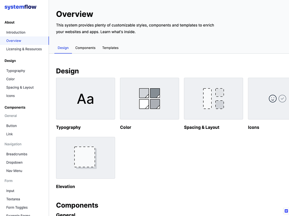Go to Introduction in the sidebar
The width and height of the screenshot is (289, 216).
(x=16, y=32)
